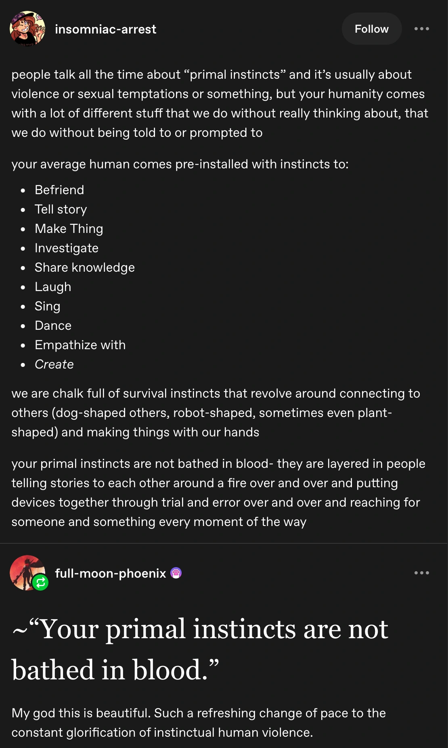The height and width of the screenshot is (748, 448).
Task: Click the "Share knowledge" list item
Action: point(84,267)
